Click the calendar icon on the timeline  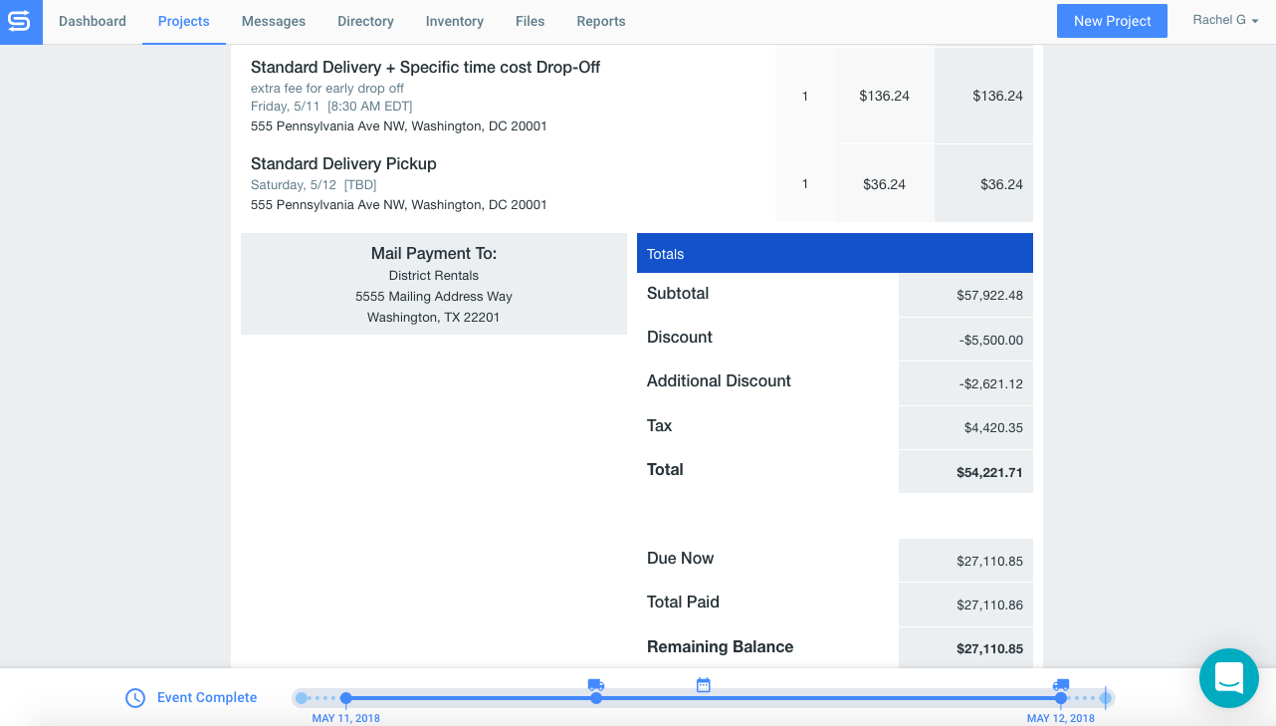pyautogui.click(x=704, y=684)
